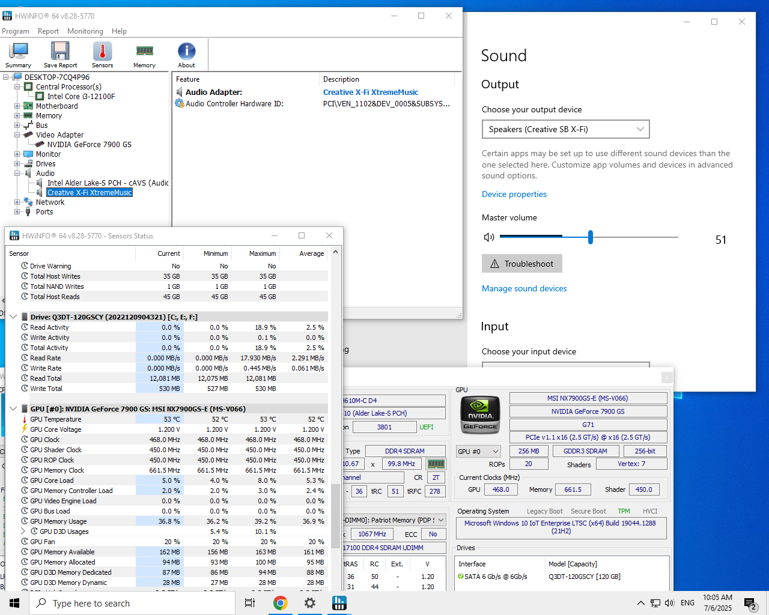The width and height of the screenshot is (769, 615).
Task: Open Chrome from the taskbar
Action: (280, 603)
